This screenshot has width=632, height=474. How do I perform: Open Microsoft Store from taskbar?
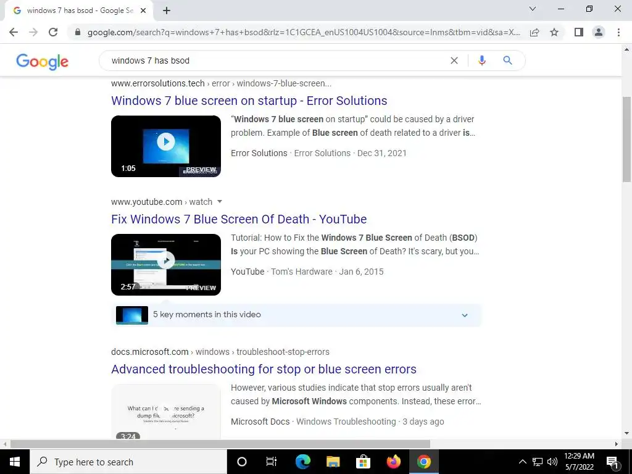pos(363,462)
